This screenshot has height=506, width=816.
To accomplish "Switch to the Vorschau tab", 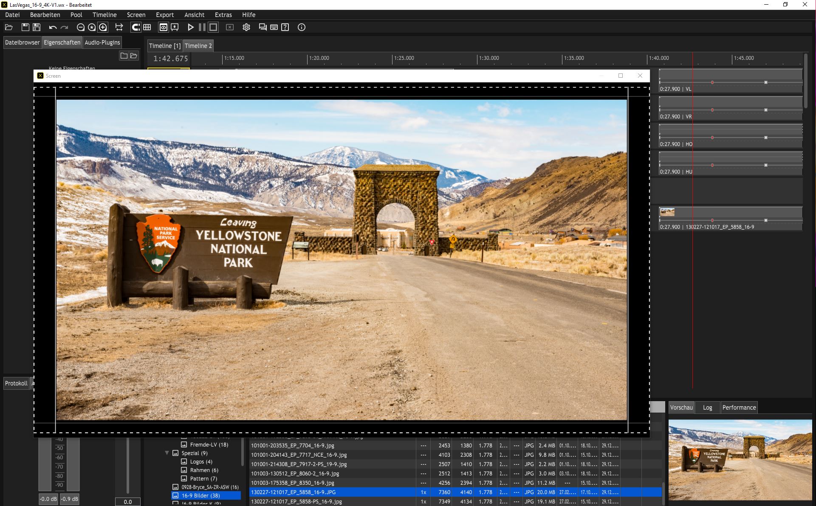I will [x=681, y=408].
